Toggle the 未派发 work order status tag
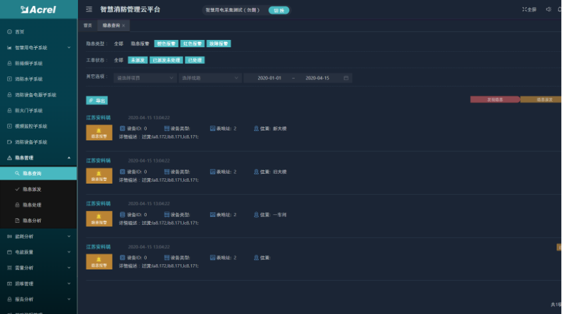 138,60
